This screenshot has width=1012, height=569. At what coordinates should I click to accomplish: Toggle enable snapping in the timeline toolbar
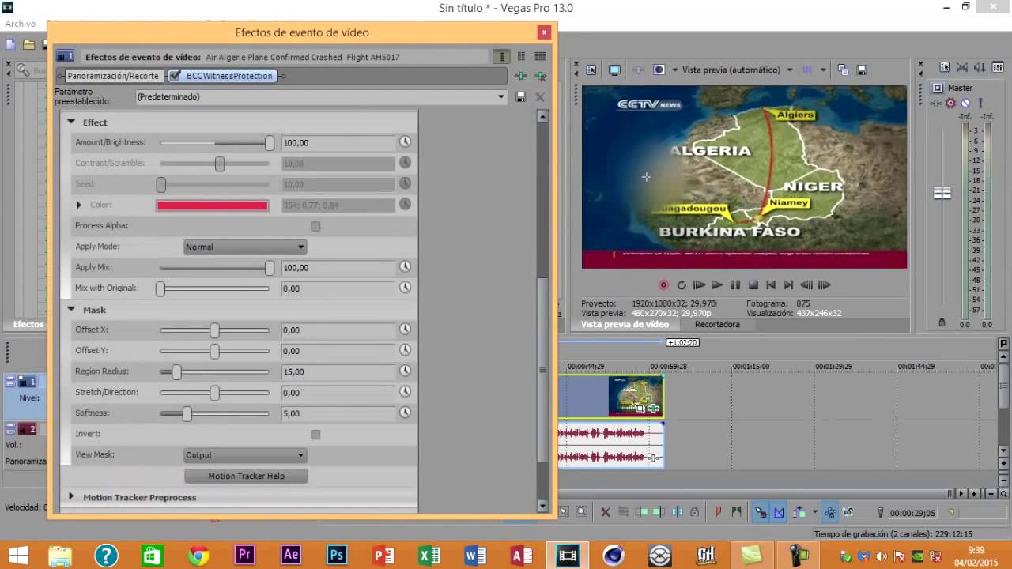760,512
